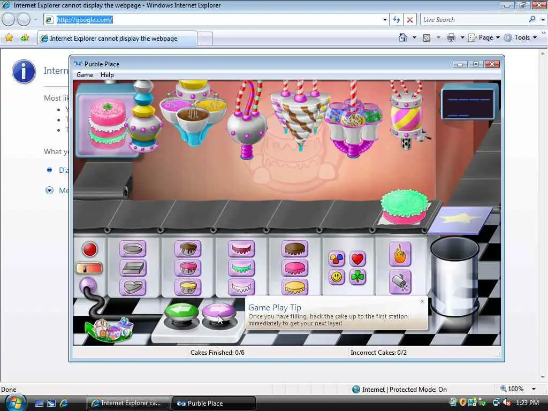The image size is (548, 411).
Task: Click the flame torch button
Action: (400, 254)
